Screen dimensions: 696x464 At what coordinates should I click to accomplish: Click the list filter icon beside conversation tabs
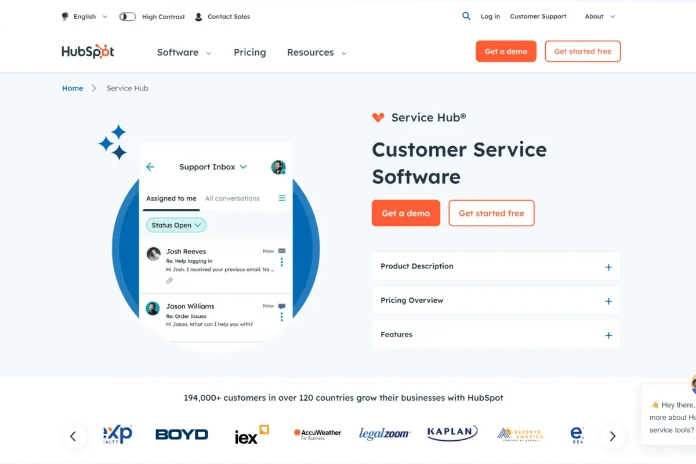click(x=282, y=198)
